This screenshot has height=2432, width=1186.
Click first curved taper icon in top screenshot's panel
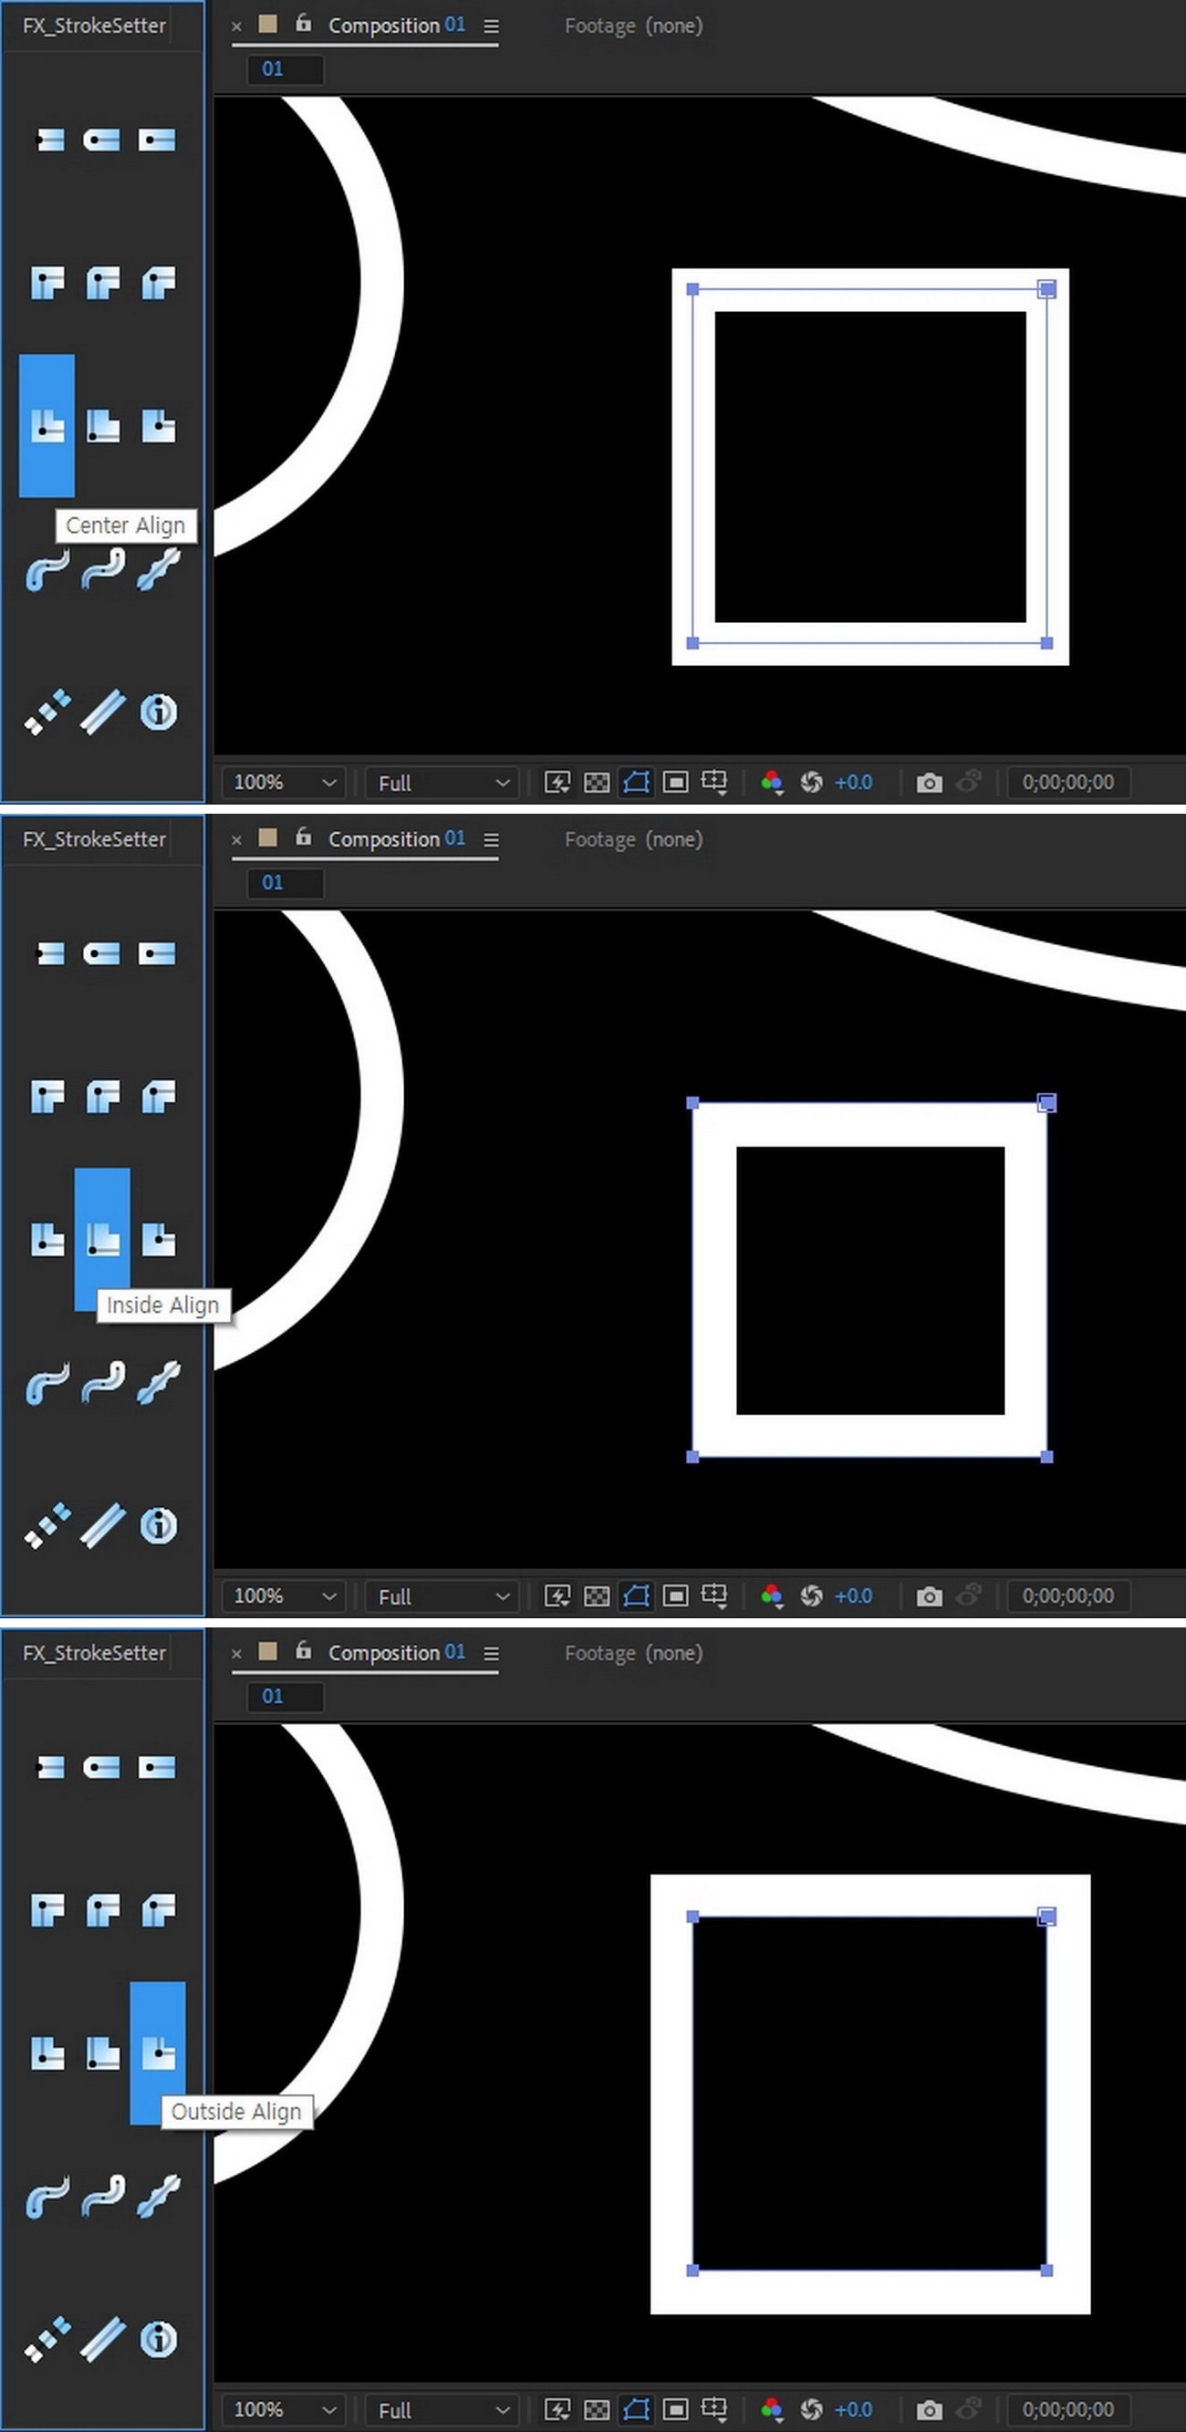pos(47,569)
